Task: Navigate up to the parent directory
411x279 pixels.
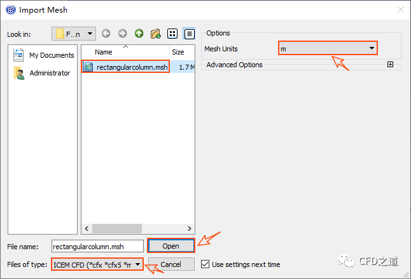Action: tap(139, 34)
